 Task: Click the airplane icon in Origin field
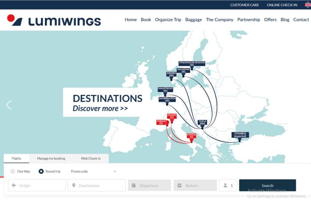pos(14,185)
